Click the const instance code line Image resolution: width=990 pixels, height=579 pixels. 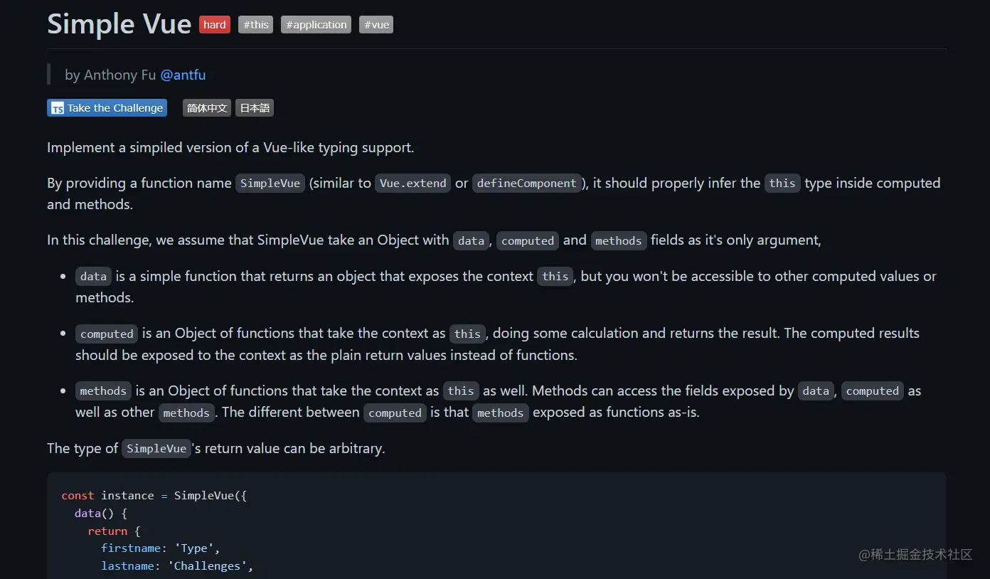pos(154,496)
